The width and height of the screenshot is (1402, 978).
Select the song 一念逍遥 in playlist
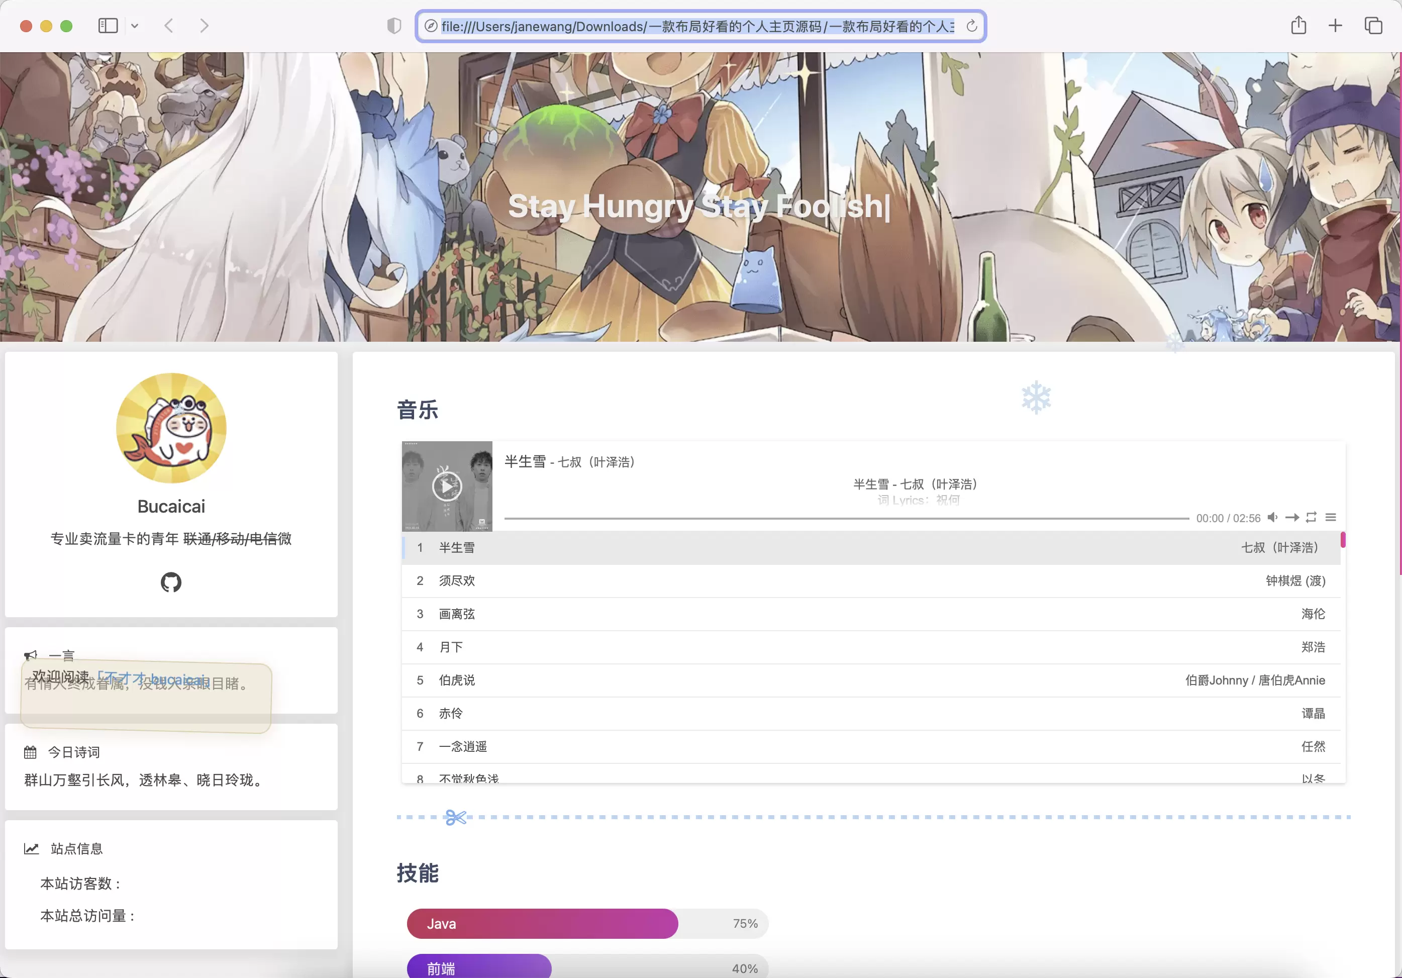[871, 746]
